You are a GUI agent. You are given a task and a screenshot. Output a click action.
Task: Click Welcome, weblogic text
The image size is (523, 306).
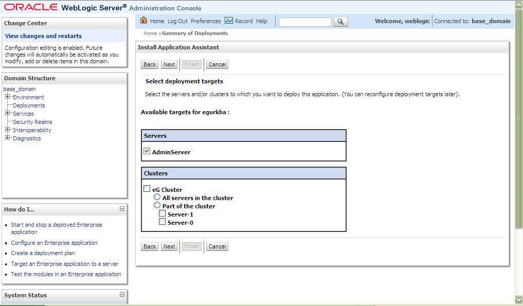coord(402,21)
